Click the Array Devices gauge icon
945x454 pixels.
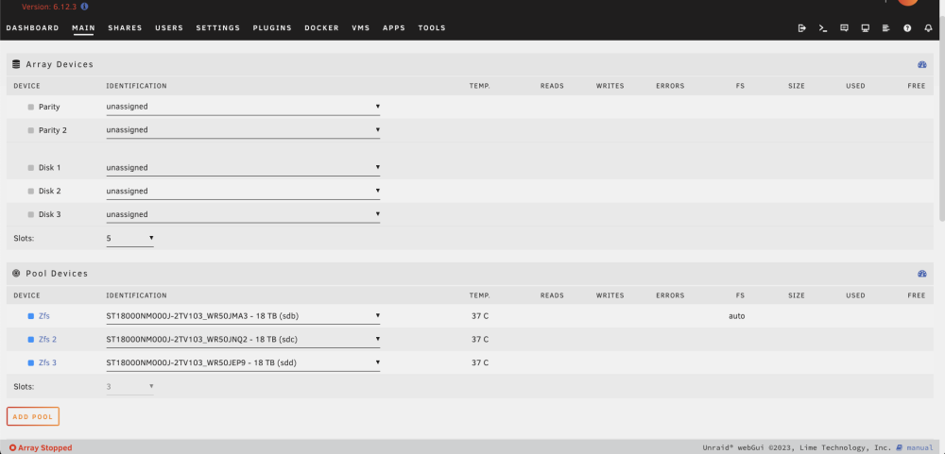921,64
